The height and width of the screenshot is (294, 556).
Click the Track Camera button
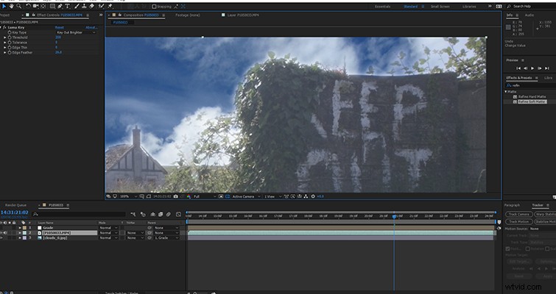518,215
